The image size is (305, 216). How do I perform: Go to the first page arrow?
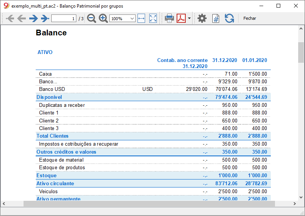pos(10,19)
